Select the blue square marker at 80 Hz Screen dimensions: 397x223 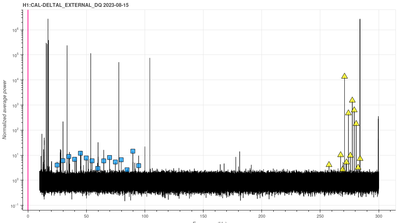tap(121, 160)
